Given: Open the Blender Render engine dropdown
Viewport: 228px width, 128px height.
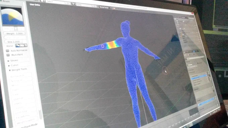Looking at the screenshot, I should [105, 7].
